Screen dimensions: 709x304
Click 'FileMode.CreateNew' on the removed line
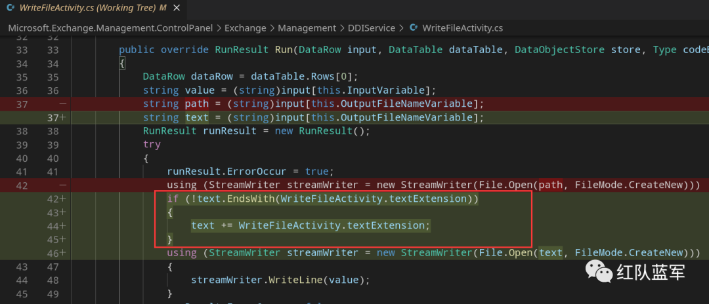pyautogui.click(x=628, y=185)
